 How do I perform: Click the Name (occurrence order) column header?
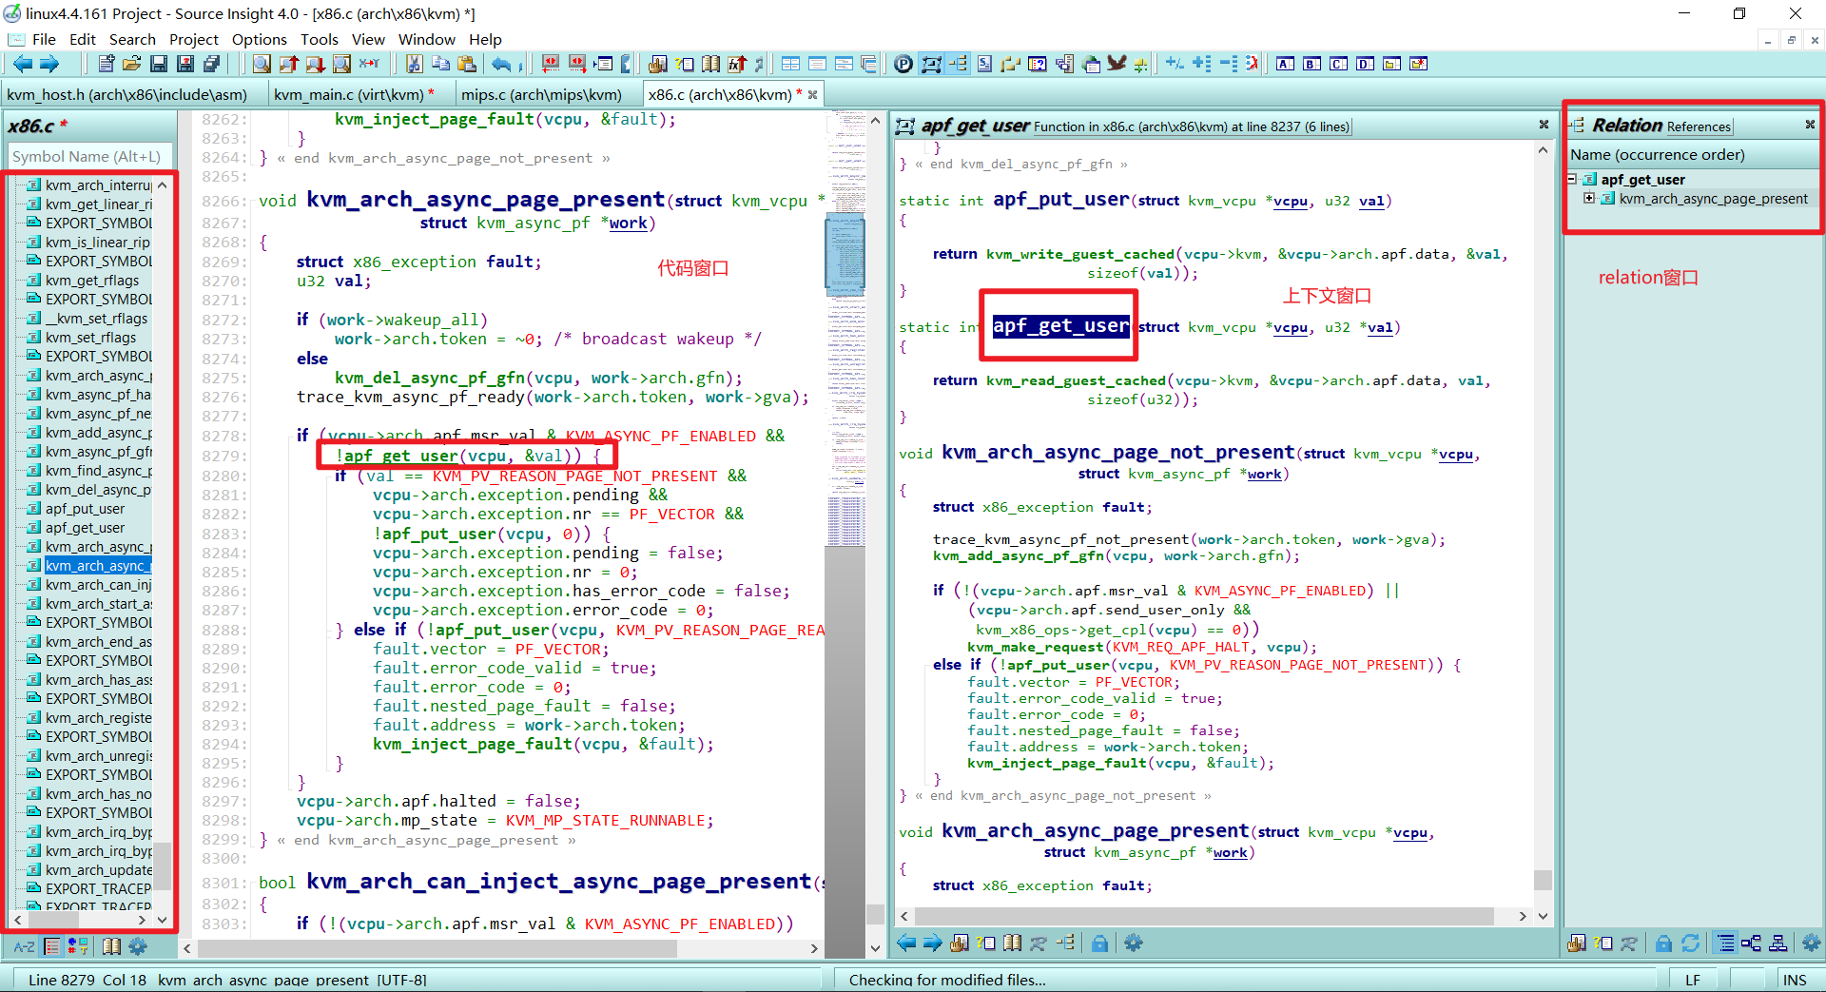1691,154
